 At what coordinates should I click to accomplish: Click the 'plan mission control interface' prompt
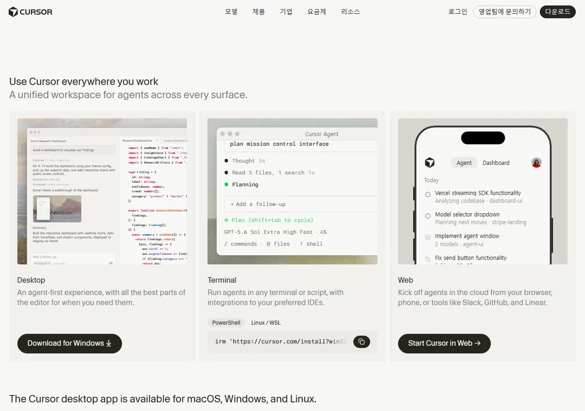279,144
